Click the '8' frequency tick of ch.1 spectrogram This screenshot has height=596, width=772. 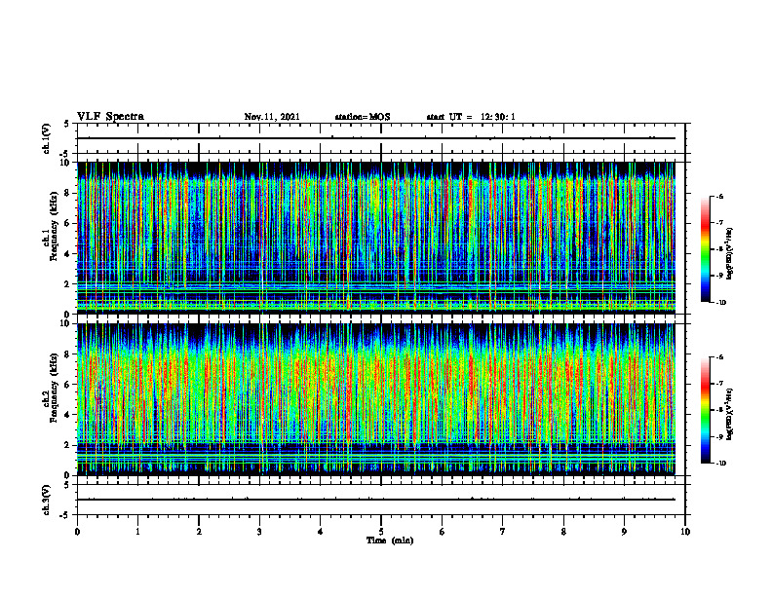point(68,193)
